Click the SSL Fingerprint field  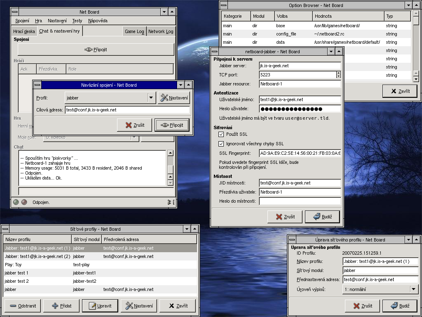(300, 153)
